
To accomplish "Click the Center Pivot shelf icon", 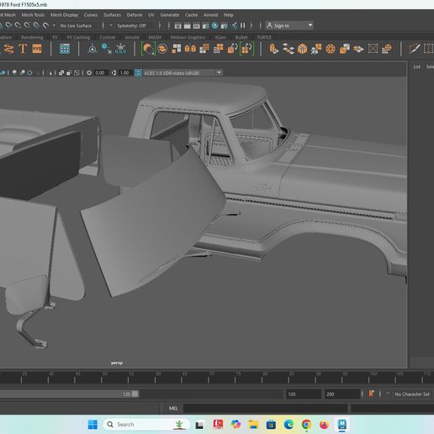I will tap(93, 49).
